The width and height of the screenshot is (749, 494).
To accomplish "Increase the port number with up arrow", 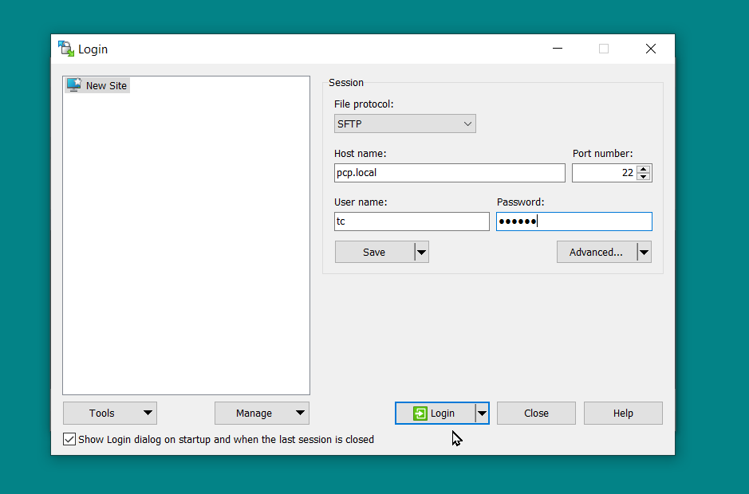I will point(644,169).
